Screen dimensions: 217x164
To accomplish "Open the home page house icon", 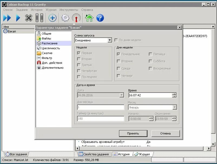I will 89,18.
